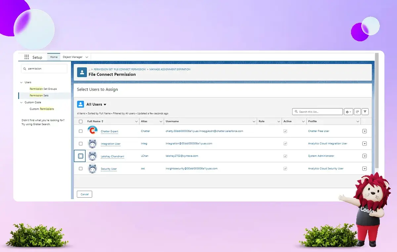Check the Security User row checkbox
The width and height of the screenshot is (397, 252).
click(81, 168)
